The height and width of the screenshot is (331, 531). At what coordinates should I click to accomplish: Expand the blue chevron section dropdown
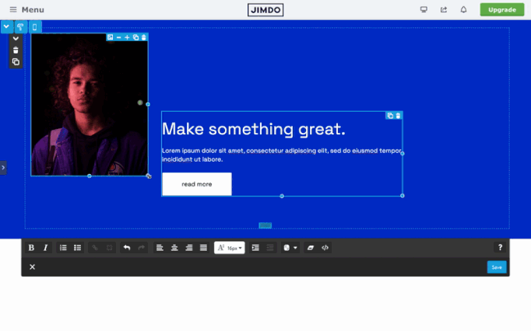coord(6,26)
